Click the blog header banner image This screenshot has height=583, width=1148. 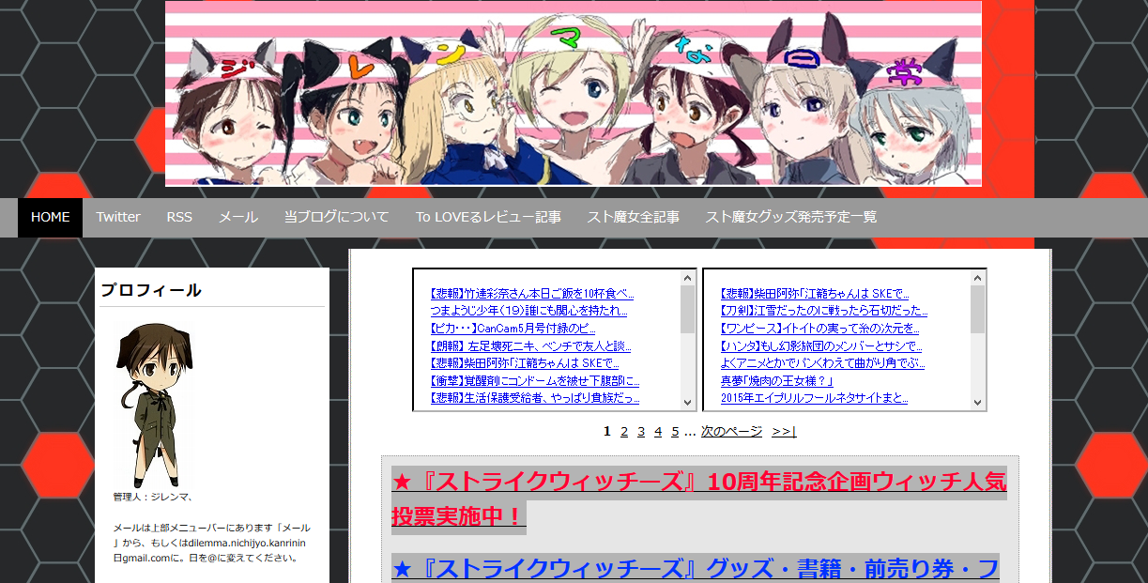[573, 94]
